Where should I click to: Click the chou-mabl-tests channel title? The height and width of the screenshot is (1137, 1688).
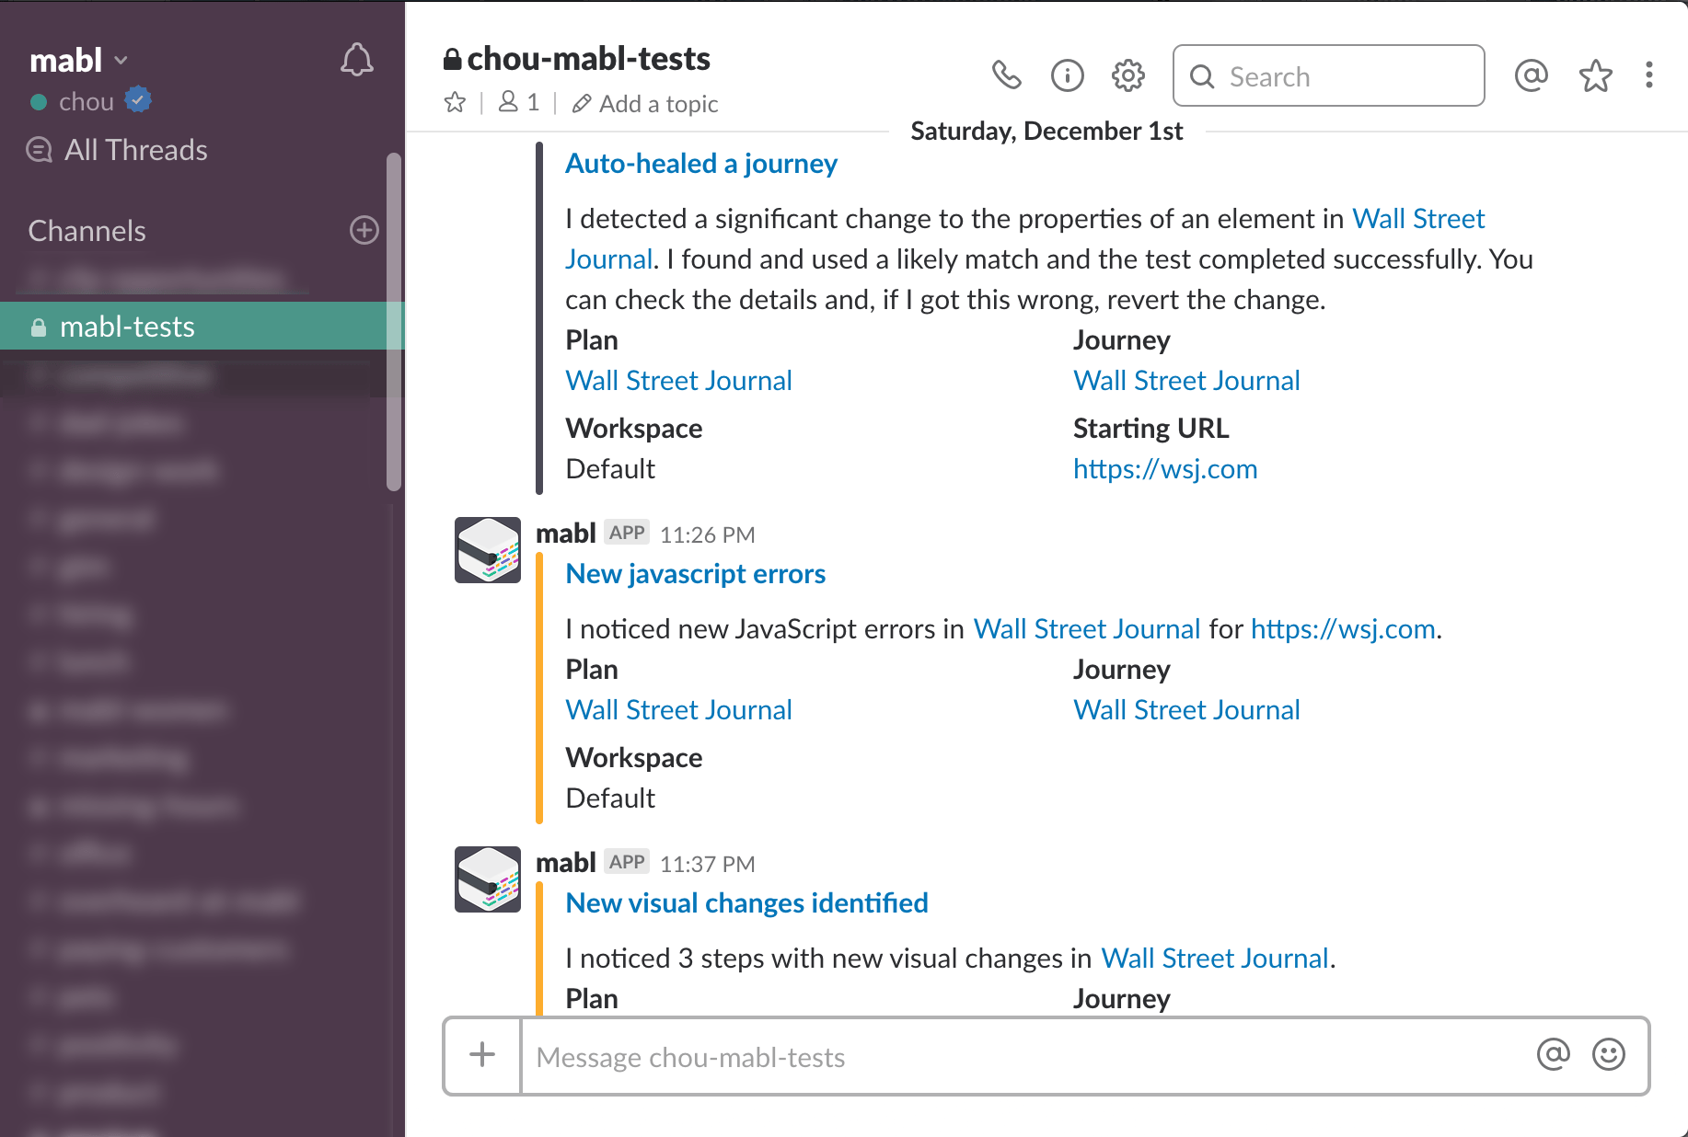tap(588, 59)
